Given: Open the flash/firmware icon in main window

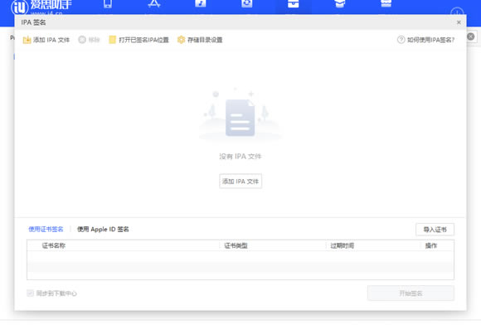Looking at the screenshot, I should click(246, 3).
